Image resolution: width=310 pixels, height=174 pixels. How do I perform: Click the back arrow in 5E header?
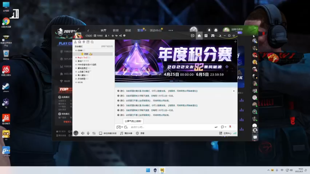[88, 31]
